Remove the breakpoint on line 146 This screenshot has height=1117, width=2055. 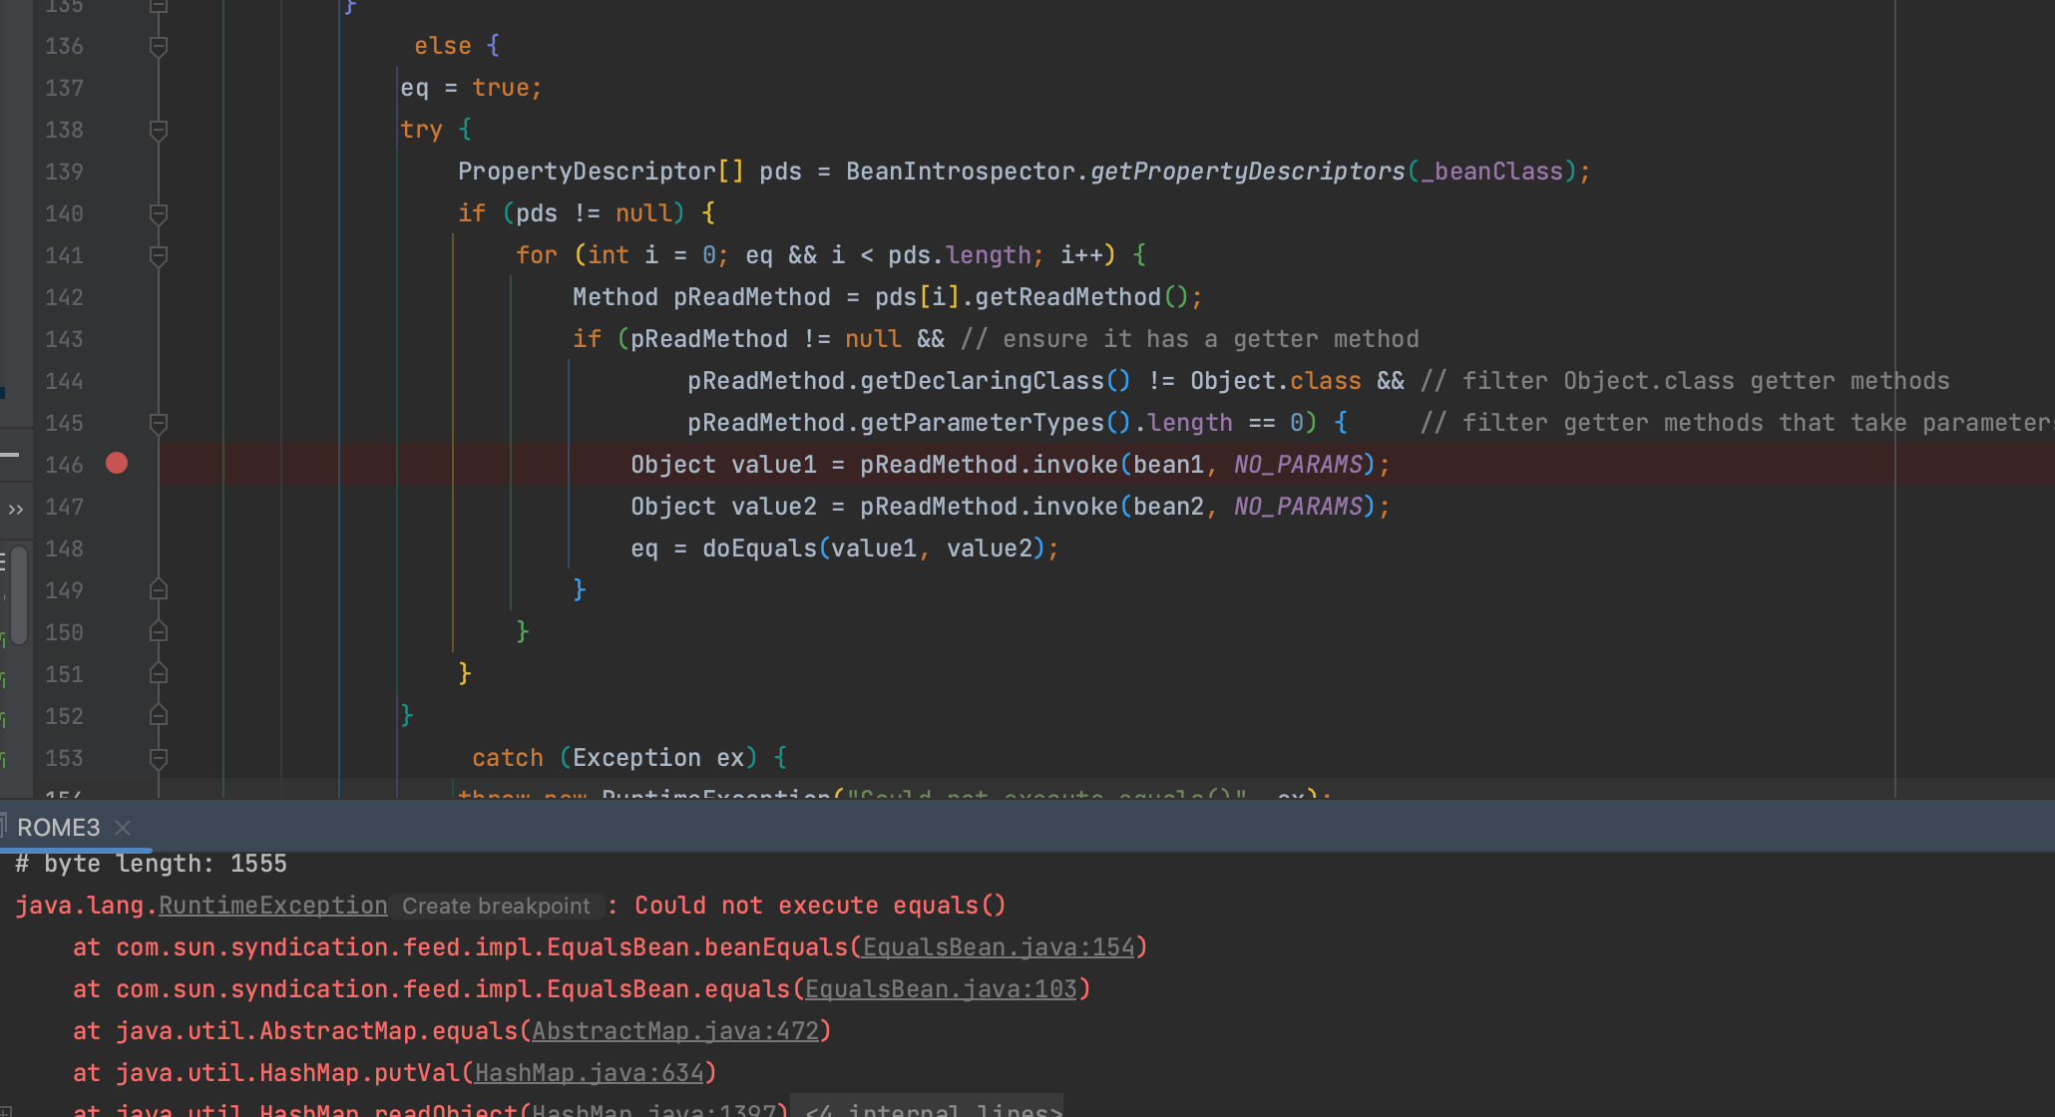pos(117,464)
